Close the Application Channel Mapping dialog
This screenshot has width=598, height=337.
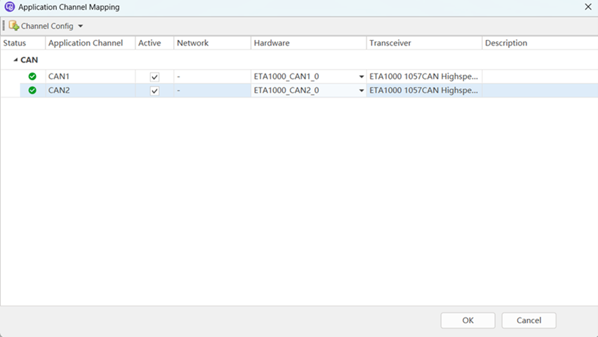(x=588, y=7)
